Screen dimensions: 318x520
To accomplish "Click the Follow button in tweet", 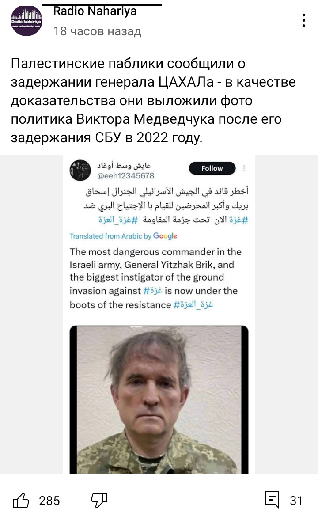I will tap(212, 168).
